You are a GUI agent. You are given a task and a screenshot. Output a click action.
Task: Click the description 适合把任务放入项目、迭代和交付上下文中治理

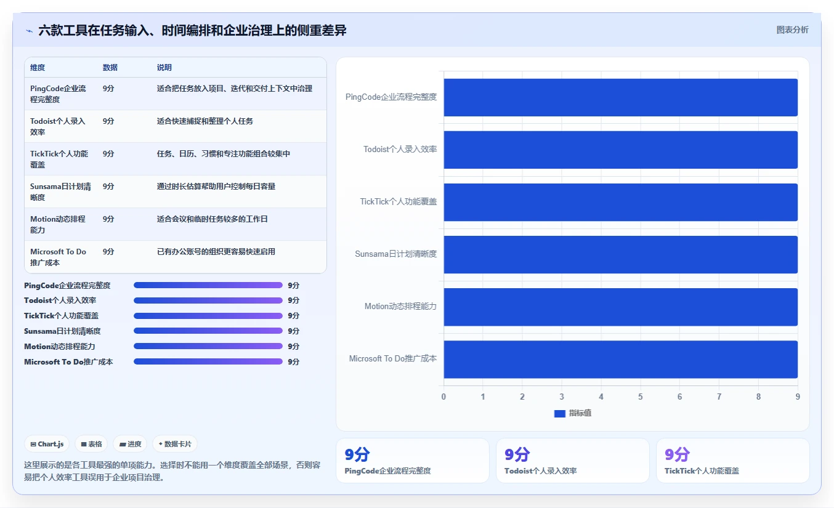[x=235, y=88]
